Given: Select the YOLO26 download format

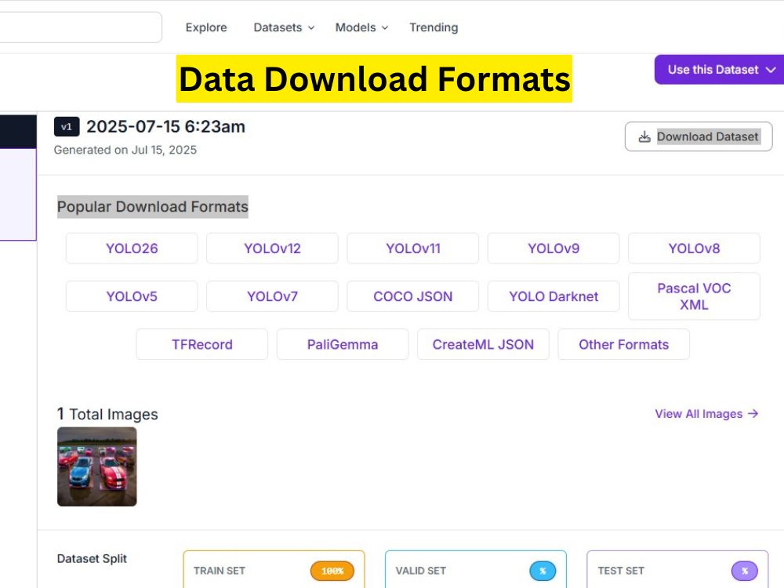Looking at the screenshot, I should pyautogui.click(x=132, y=249).
